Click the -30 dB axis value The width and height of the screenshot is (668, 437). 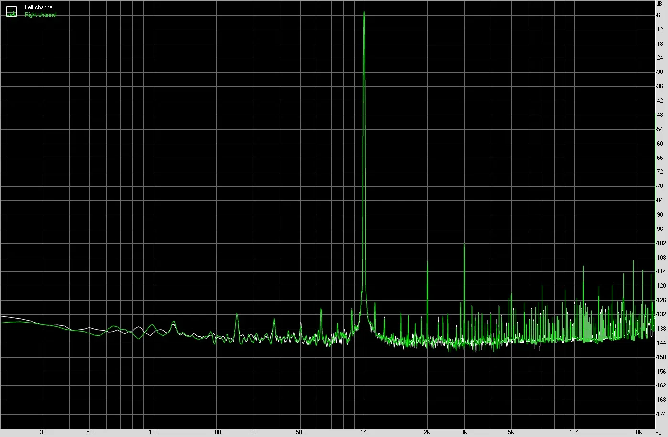(x=659, y=72)
